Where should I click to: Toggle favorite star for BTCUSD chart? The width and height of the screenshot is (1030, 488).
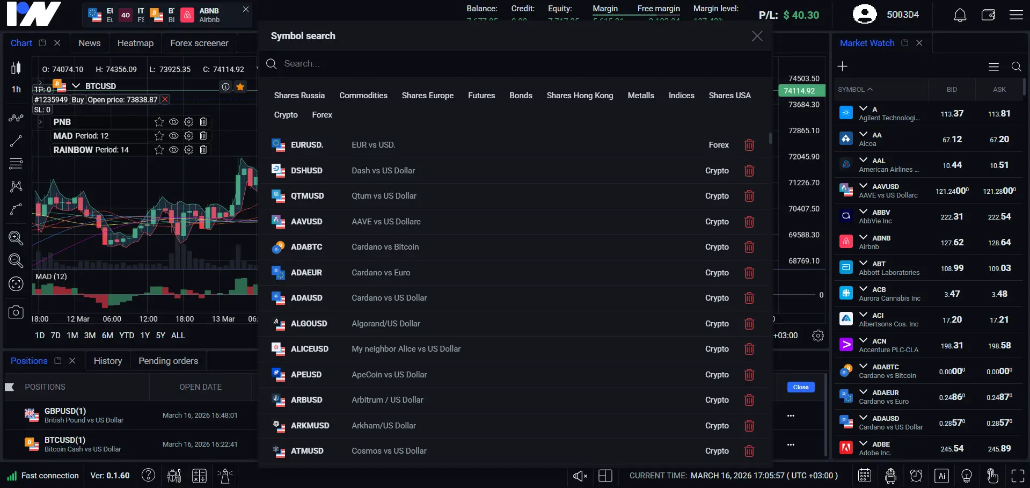(x=240, y=86)
